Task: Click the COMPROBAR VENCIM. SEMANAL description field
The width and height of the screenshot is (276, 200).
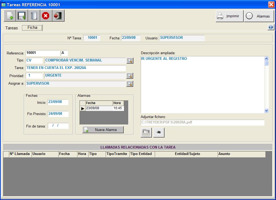Action: 85,60
